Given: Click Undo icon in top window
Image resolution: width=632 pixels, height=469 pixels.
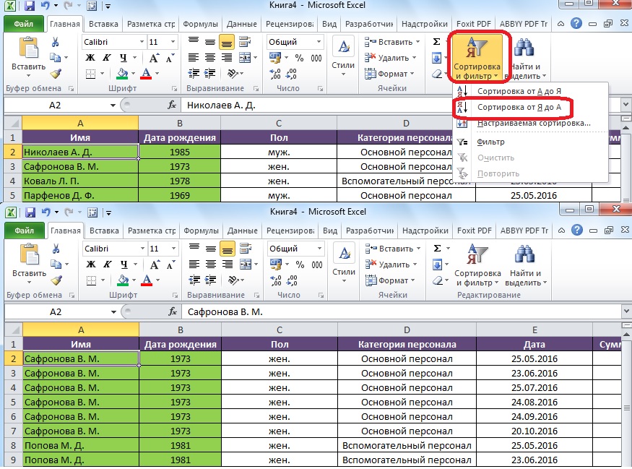Looking at the screenshot, I should point(45,6).
